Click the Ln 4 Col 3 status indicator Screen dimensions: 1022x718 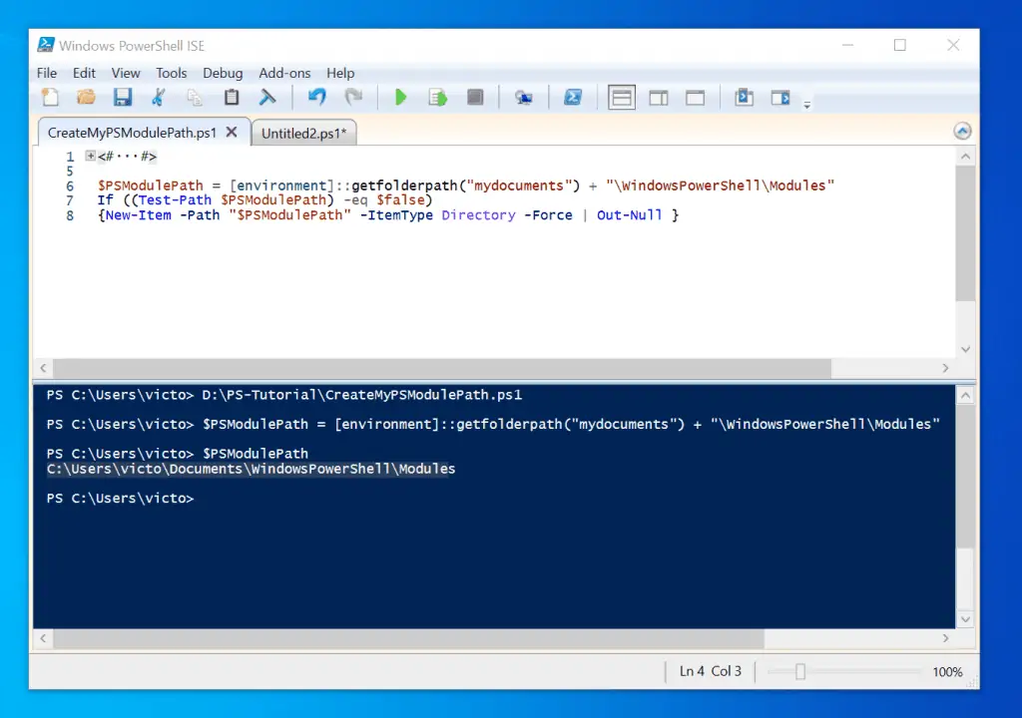[x=711, y=671]
